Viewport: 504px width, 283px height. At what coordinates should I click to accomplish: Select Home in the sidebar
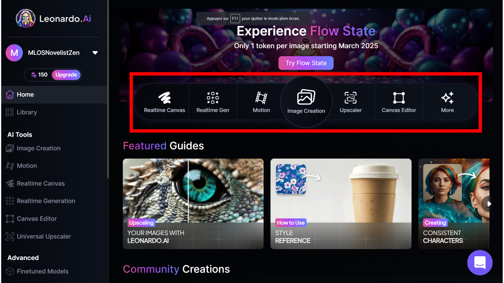coord(25,94)
